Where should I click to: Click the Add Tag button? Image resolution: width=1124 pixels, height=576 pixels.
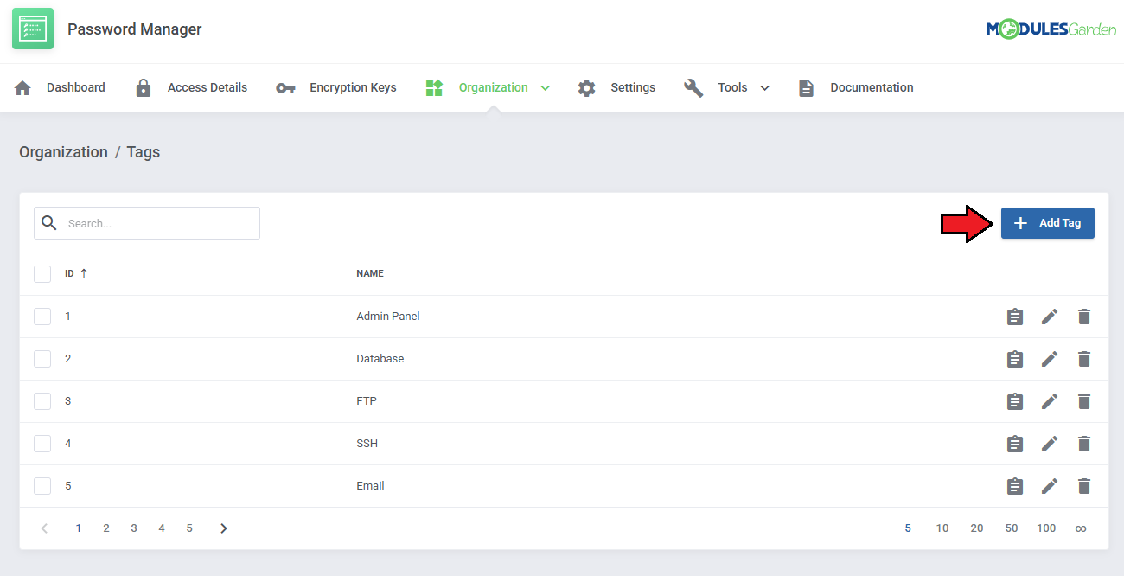pyautogui.click(x=1048, y=223)
